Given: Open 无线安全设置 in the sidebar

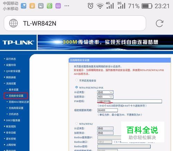Looking at the screenshot, I should tap(16, 96).
